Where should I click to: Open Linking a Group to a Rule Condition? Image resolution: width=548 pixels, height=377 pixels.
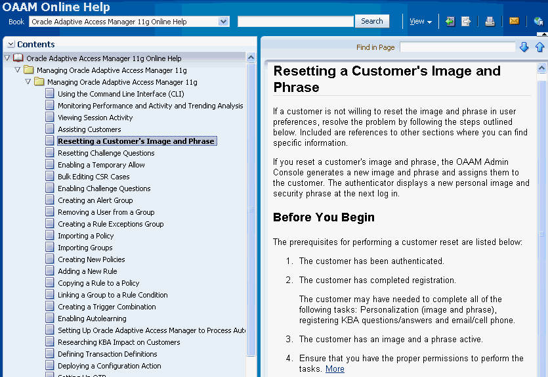pyautogui.click(x=112, y=295)
